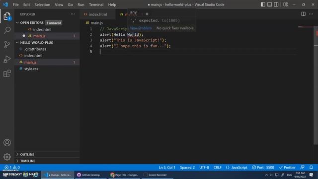The width and height of the screenshot is (318, 179).
Task: Click ENG language indicator in system tray
Action: pos(289,175)
